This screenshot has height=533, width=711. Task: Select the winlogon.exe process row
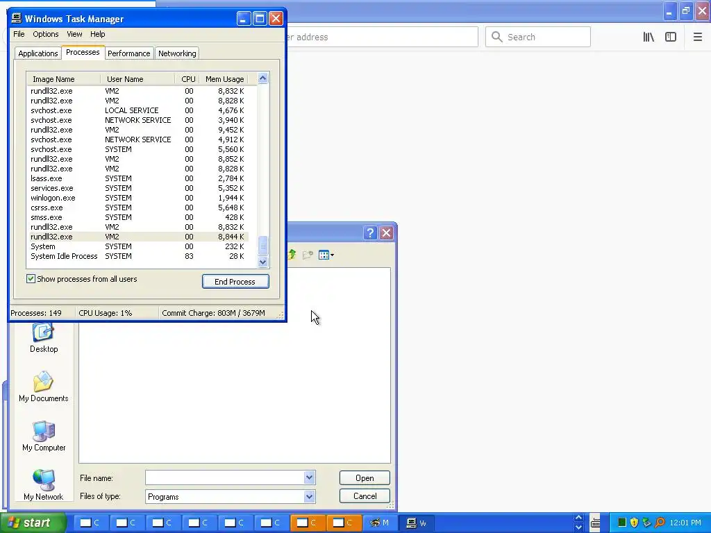tap(138, 198)
